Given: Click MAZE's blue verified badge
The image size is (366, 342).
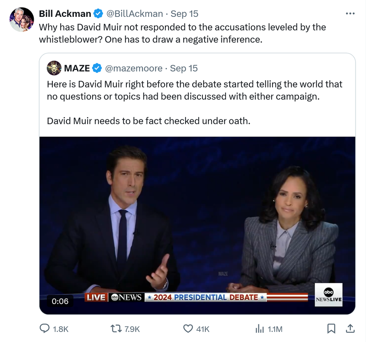Looking at the screenshot, I should (x=97, y=68).
